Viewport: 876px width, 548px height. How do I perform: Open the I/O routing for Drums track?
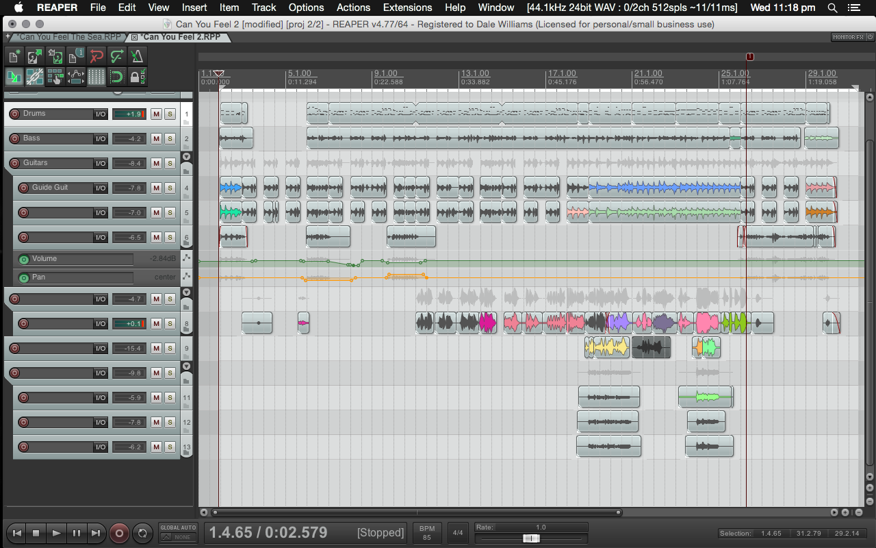point(101,114)
